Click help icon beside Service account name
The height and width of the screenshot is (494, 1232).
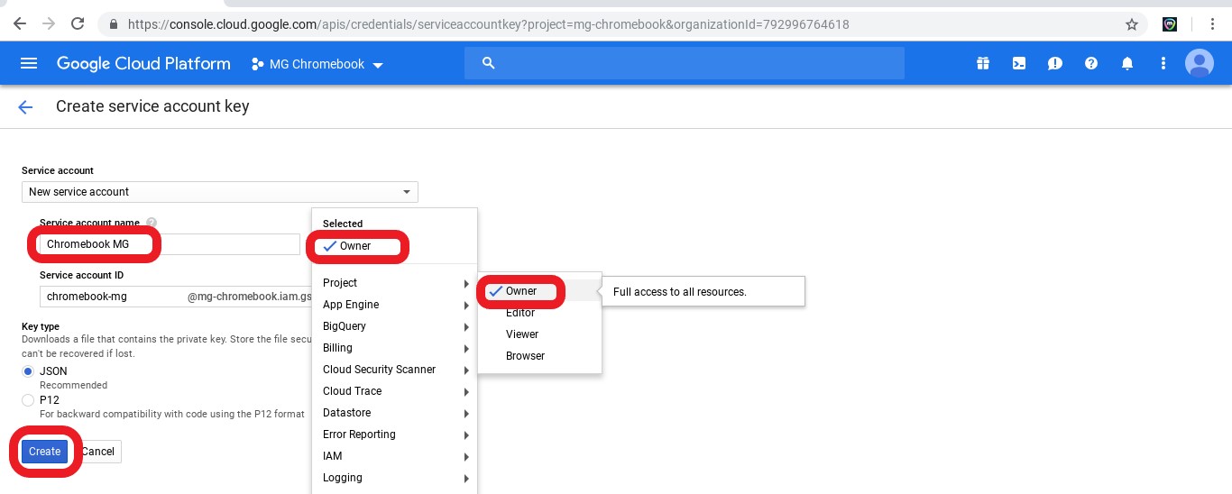pyautogui.click(x=152, y=223)
